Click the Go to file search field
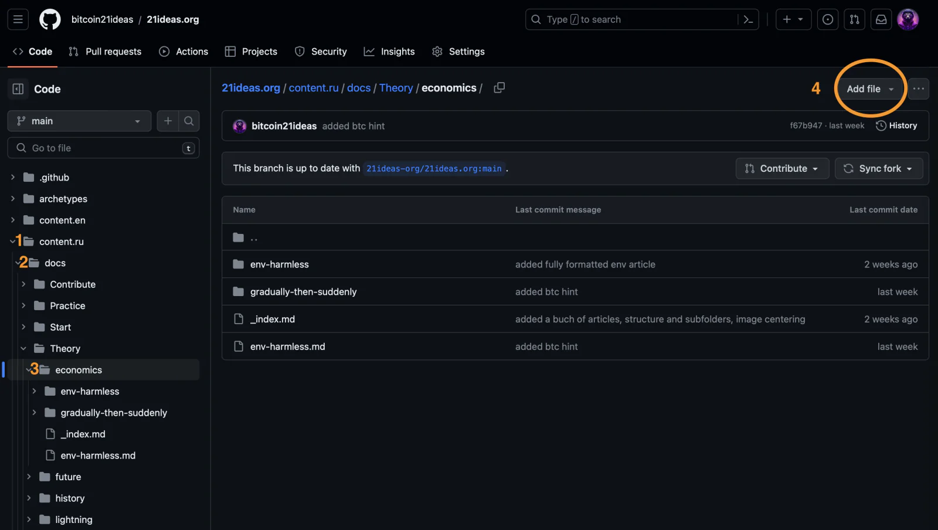The image size is (938, 530). 103,148
